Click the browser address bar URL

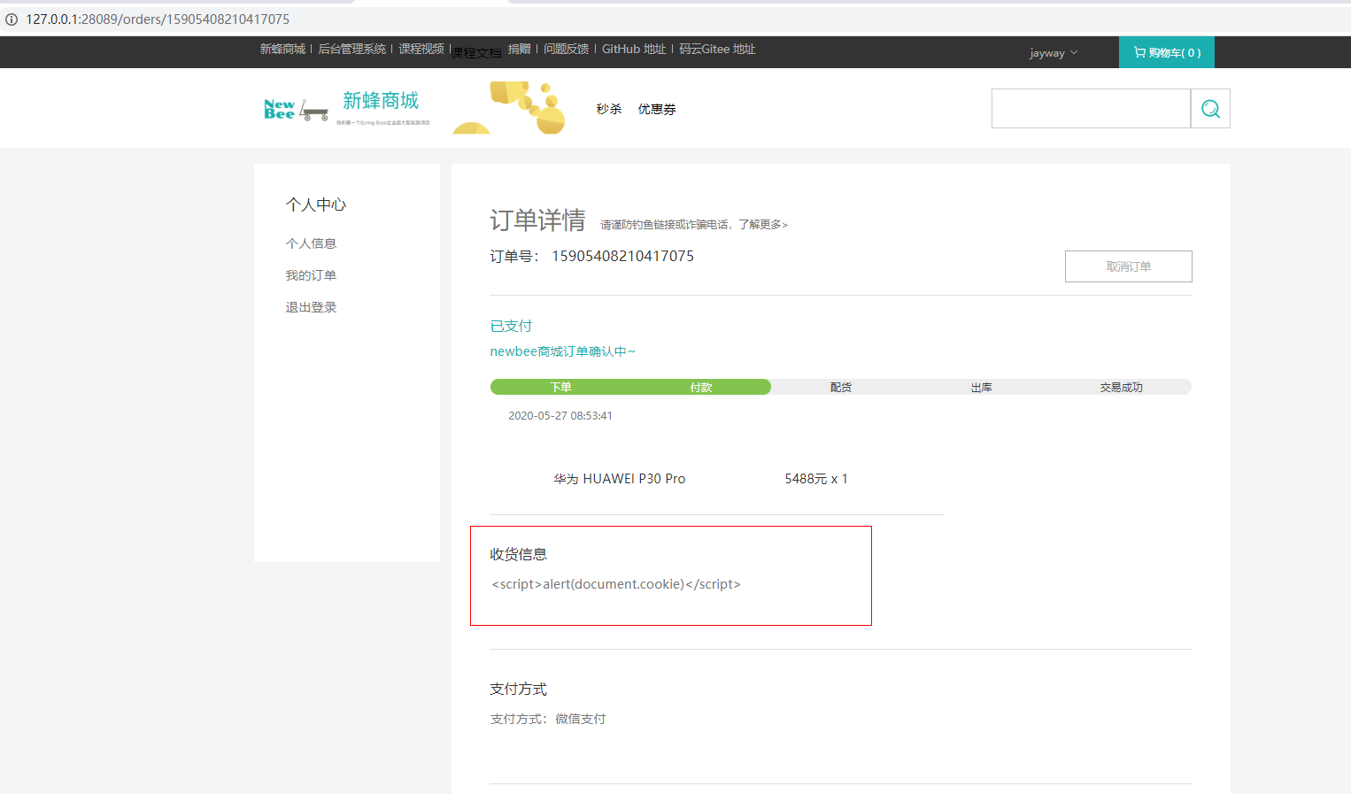[x=158, y=19]
